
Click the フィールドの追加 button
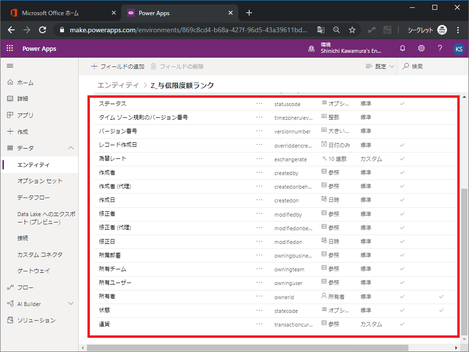tap(118, 66)
